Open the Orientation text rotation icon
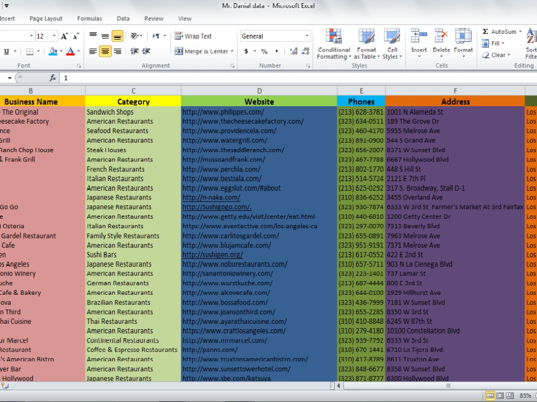 [135, 36]
